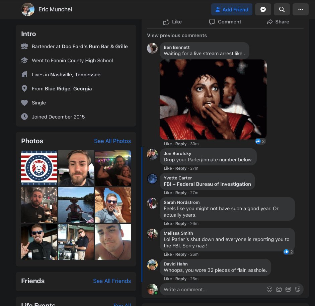Open the bearded selfie in car photo

(76, 168)
